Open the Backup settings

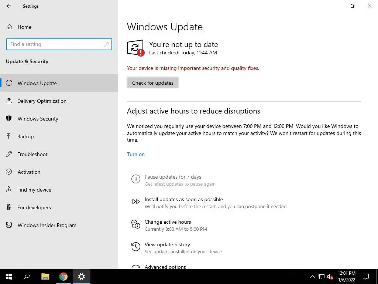click(x=59, y=136)
